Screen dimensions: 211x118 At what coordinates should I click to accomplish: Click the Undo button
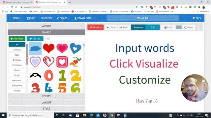(111, 27)
